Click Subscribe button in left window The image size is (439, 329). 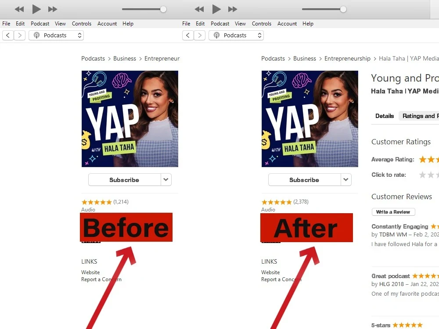(124, 180)
